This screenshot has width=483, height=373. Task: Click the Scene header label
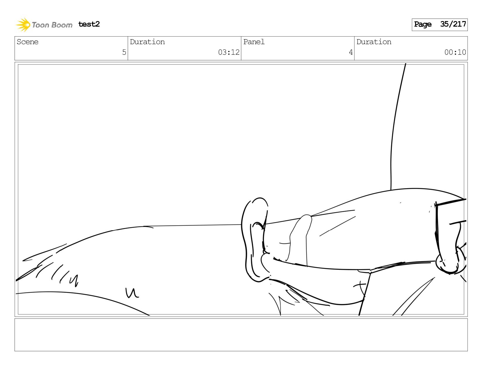pyautogui.click(x=28, y=42)
